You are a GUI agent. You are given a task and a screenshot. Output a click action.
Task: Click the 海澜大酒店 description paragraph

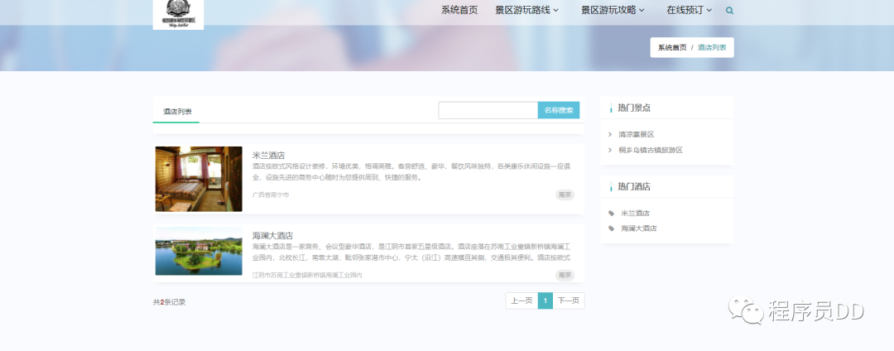411,252
